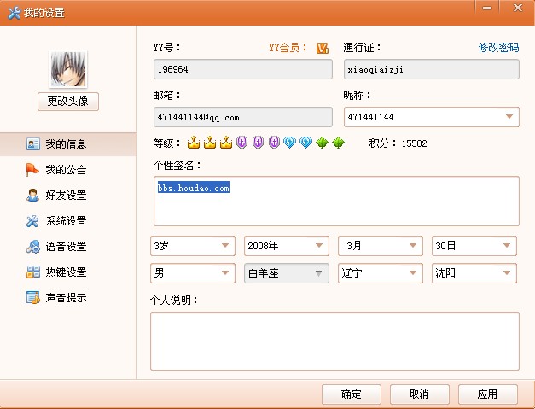Click the YY会员 label text
This screenshot has height=409, width=535.
288,48
